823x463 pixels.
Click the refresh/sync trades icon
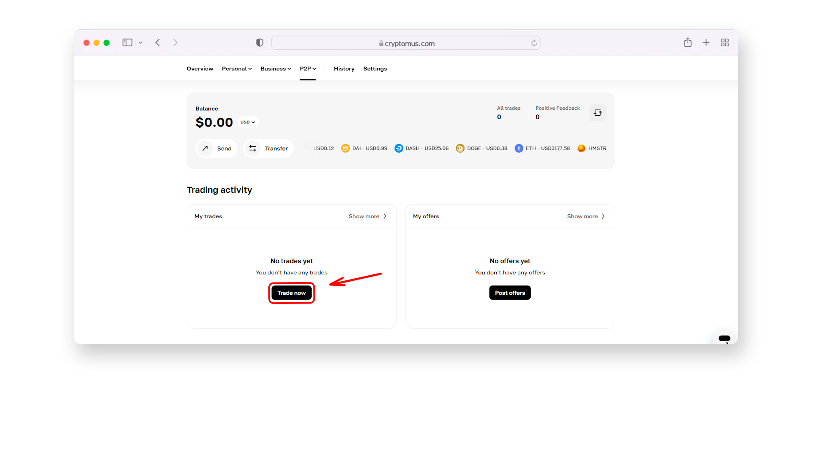coord(598,112)
